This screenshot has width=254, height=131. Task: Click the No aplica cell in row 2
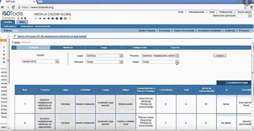[x=226, y=123]
